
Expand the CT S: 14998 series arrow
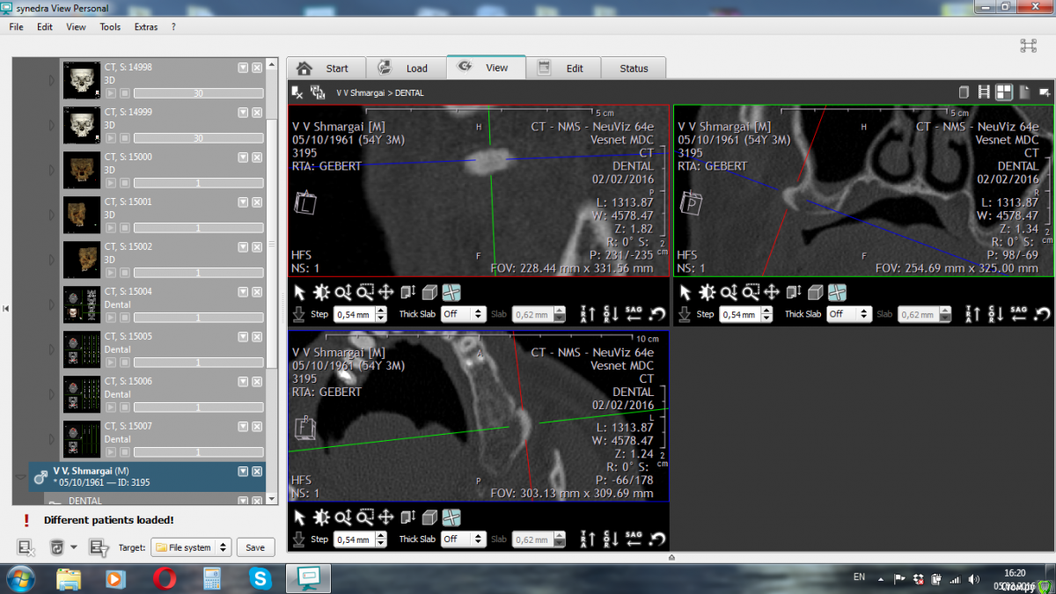(51, 81)
